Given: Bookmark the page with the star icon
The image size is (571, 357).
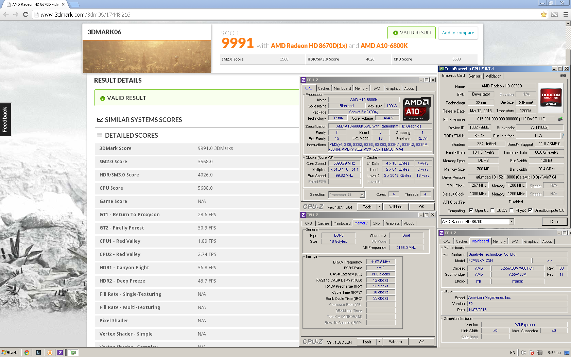Looking at the screenshot, I should click(543, 15).
